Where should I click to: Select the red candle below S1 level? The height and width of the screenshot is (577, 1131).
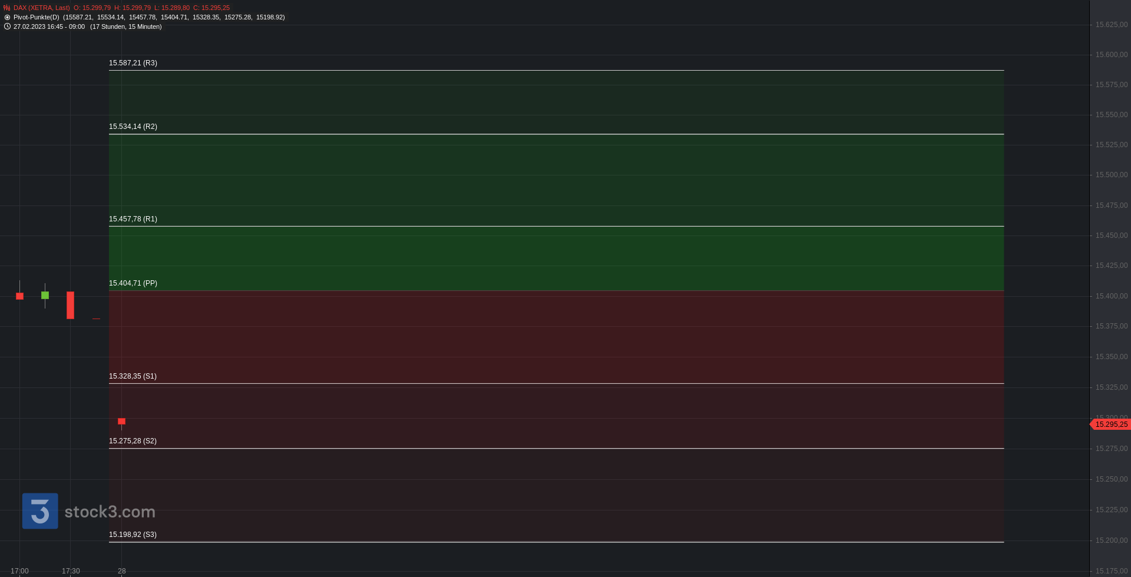pos(122,422)
